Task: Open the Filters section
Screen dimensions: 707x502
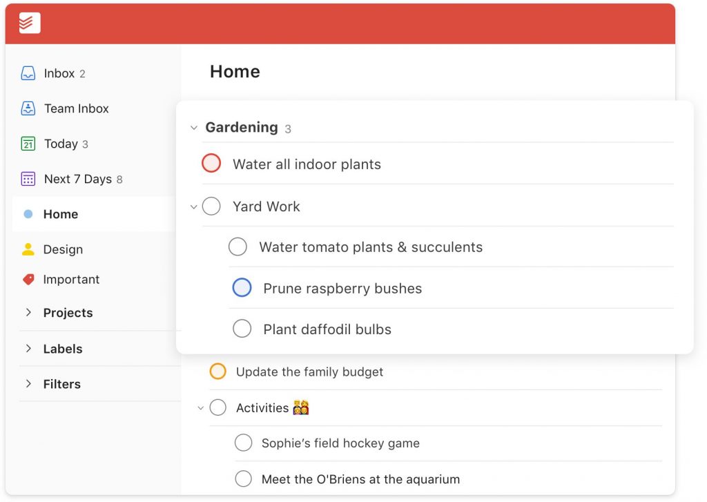Action: pos(29,384)
